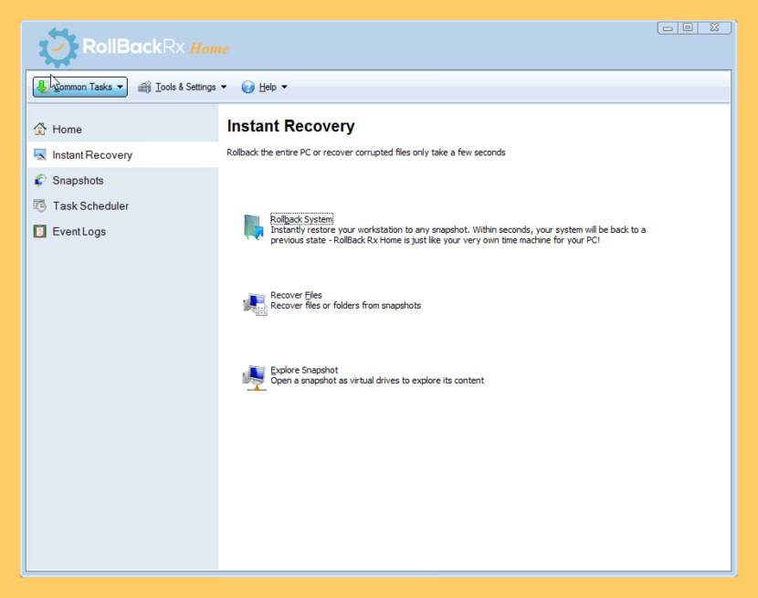The height and width of the screenshot is (598, 758).
Task: Expand the Common Tasks dropdown arrow
Action: point(120,88)
